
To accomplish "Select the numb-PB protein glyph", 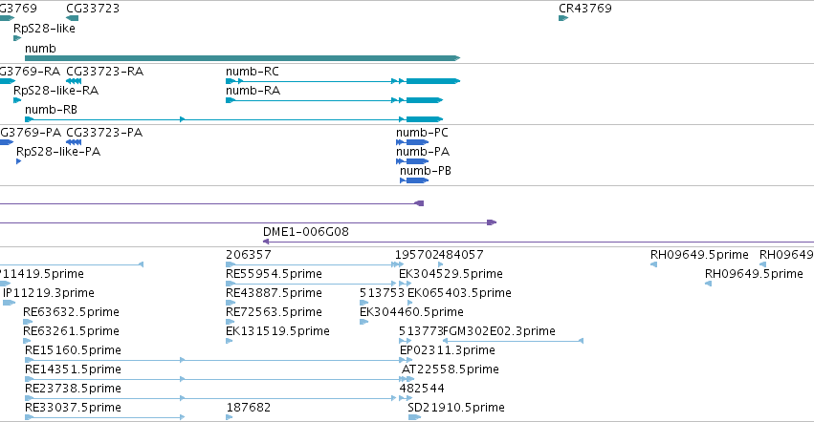I will coord(414,180).
